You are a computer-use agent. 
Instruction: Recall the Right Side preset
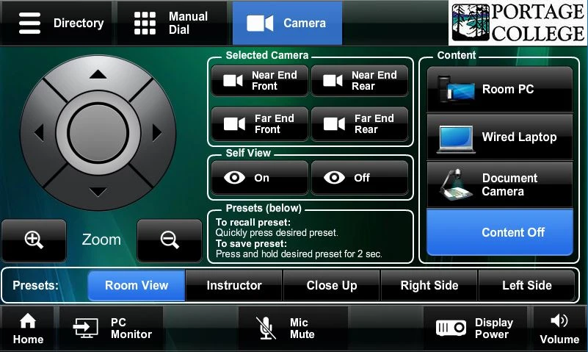tap(429, 286)
